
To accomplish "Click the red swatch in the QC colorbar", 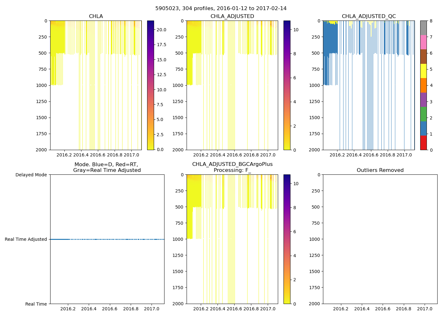I will click(423, 143).
